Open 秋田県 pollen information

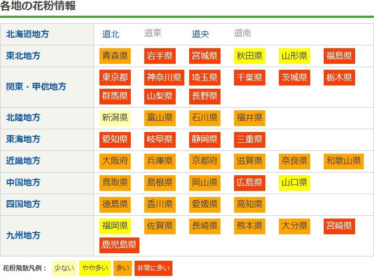click(250, 56)
